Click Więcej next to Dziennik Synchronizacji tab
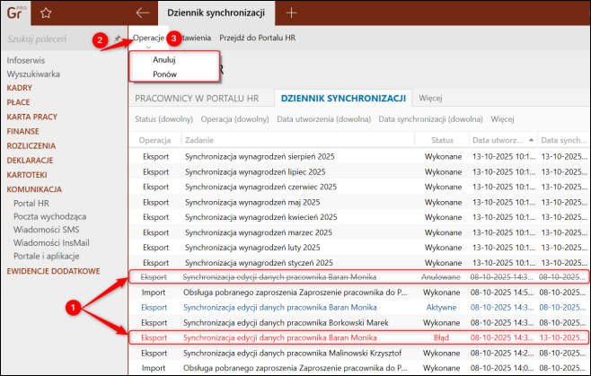The height and width of the screenshot is (376, 591). point(432,97)
